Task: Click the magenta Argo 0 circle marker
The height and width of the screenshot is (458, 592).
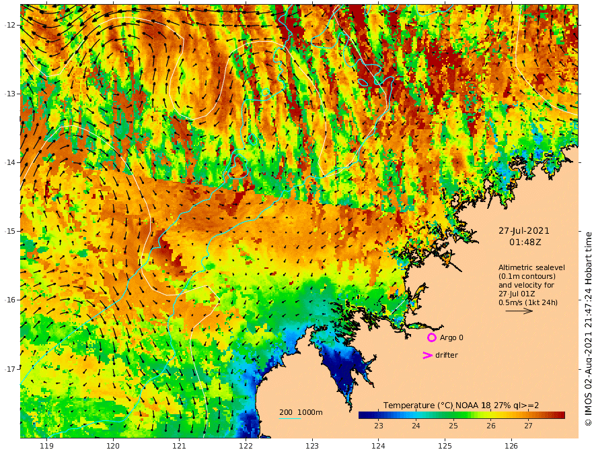Action: tap(431, 337)
